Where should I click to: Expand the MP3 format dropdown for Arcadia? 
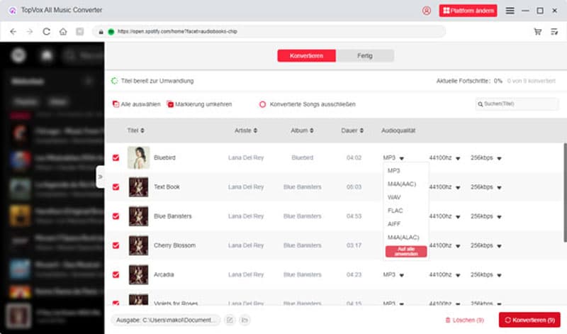[402, 274]
